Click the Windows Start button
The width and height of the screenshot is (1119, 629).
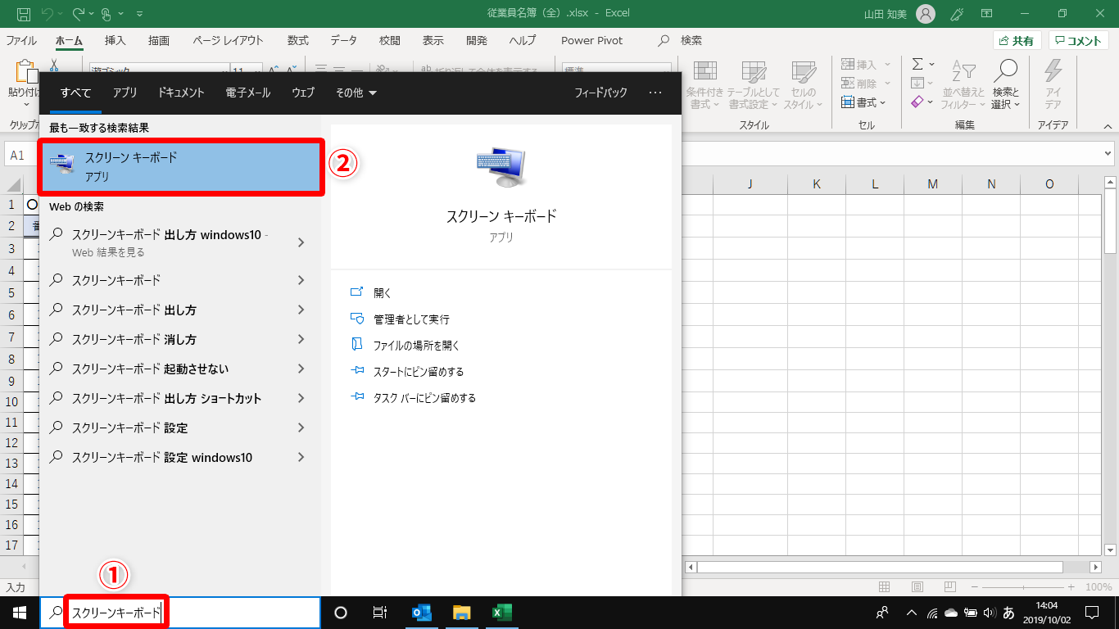tap(18, 612)
